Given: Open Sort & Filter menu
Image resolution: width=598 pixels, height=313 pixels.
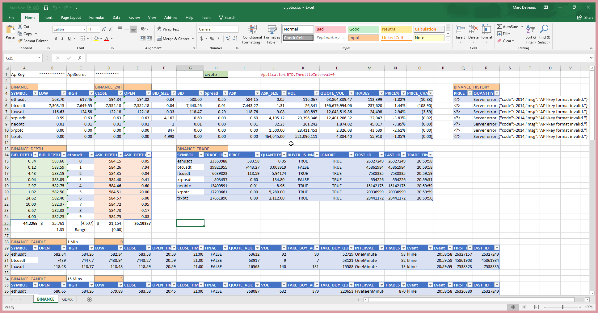Looking at the screenshot, I should tap(531, 34).
